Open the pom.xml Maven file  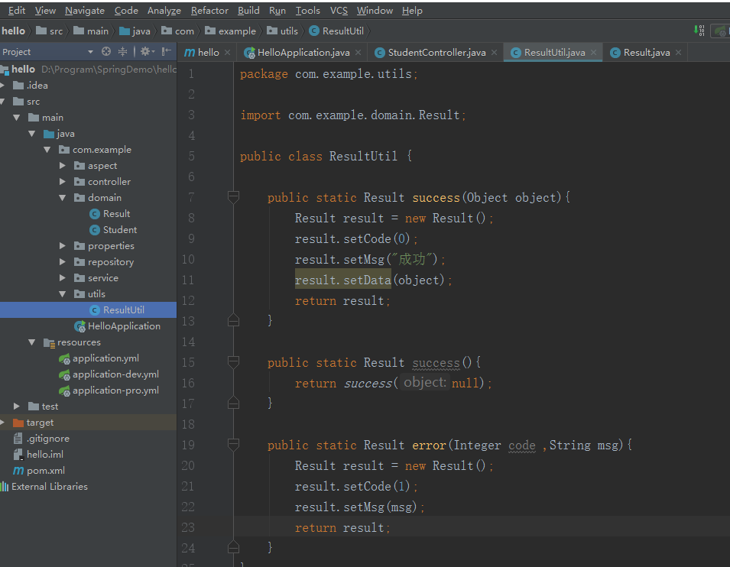click(x=45, y=471)
